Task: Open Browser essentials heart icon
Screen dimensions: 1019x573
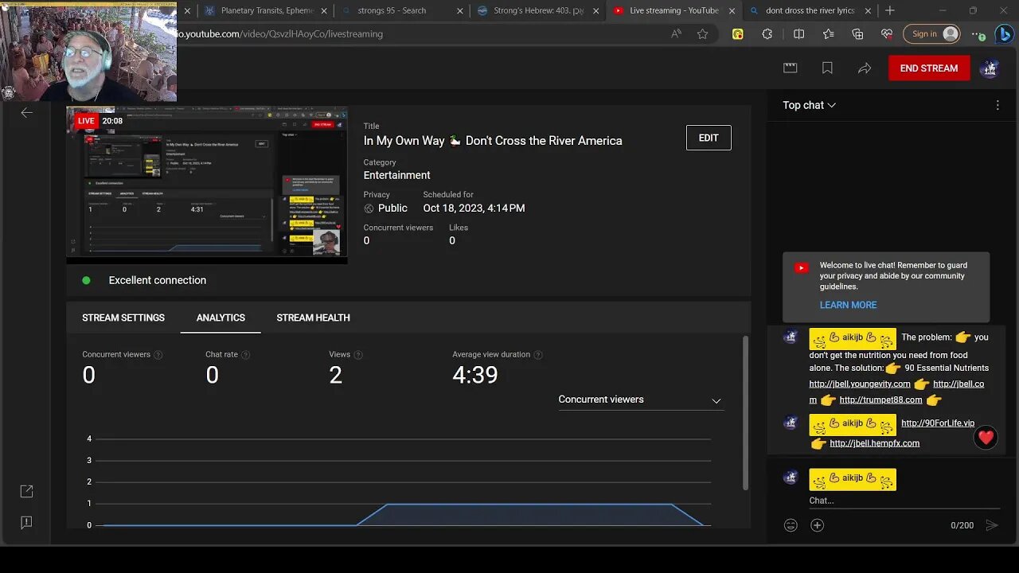Action: [887, 34]
